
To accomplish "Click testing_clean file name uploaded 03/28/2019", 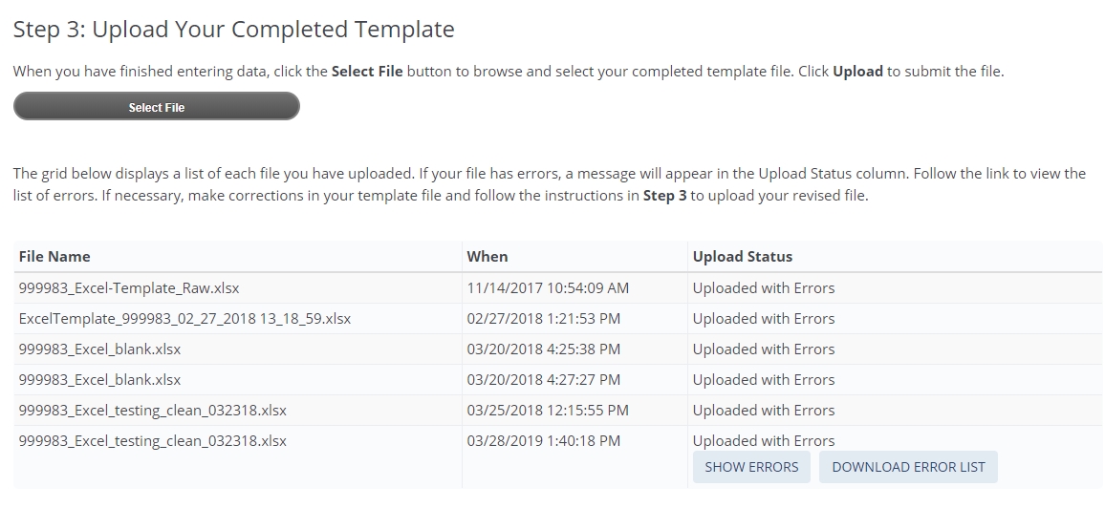I will tap(152, 440).
